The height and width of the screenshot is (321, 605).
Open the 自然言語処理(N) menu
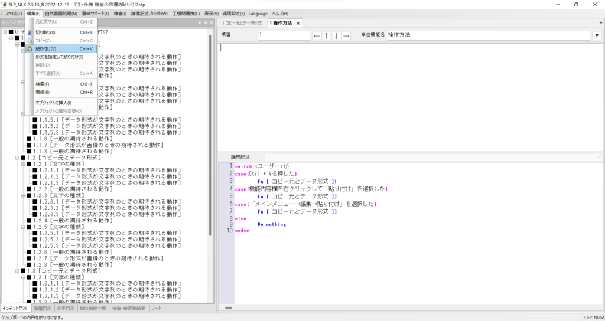(61, 14)
